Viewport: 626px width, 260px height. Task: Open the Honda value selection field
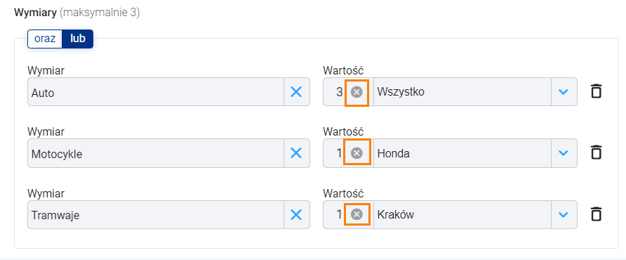click(x=462, y=152)
